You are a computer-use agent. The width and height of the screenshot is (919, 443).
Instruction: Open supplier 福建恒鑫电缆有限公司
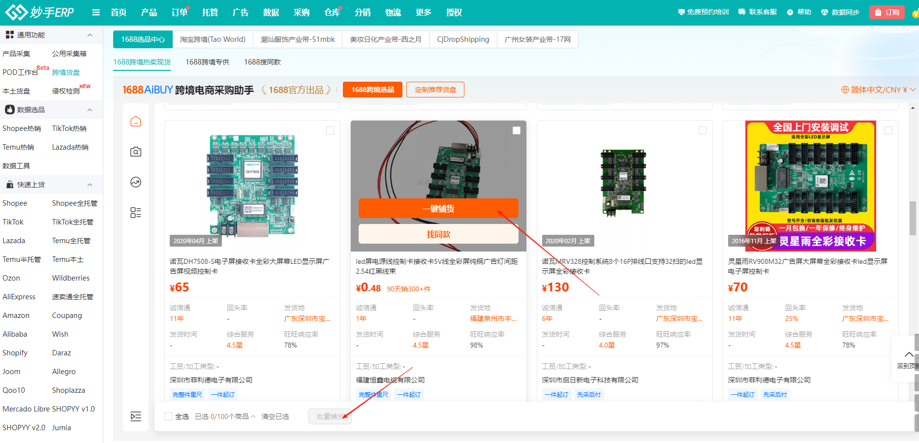pos(390,380)
